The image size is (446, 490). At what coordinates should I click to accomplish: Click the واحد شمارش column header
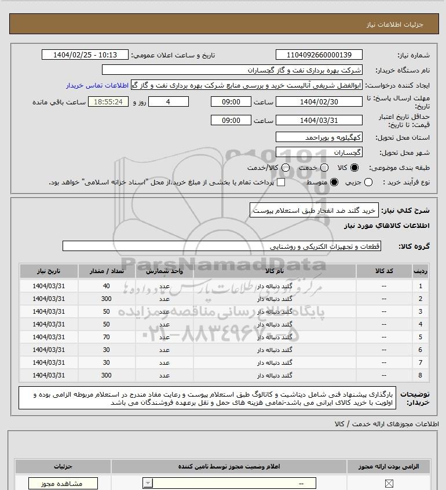(164, 271)
